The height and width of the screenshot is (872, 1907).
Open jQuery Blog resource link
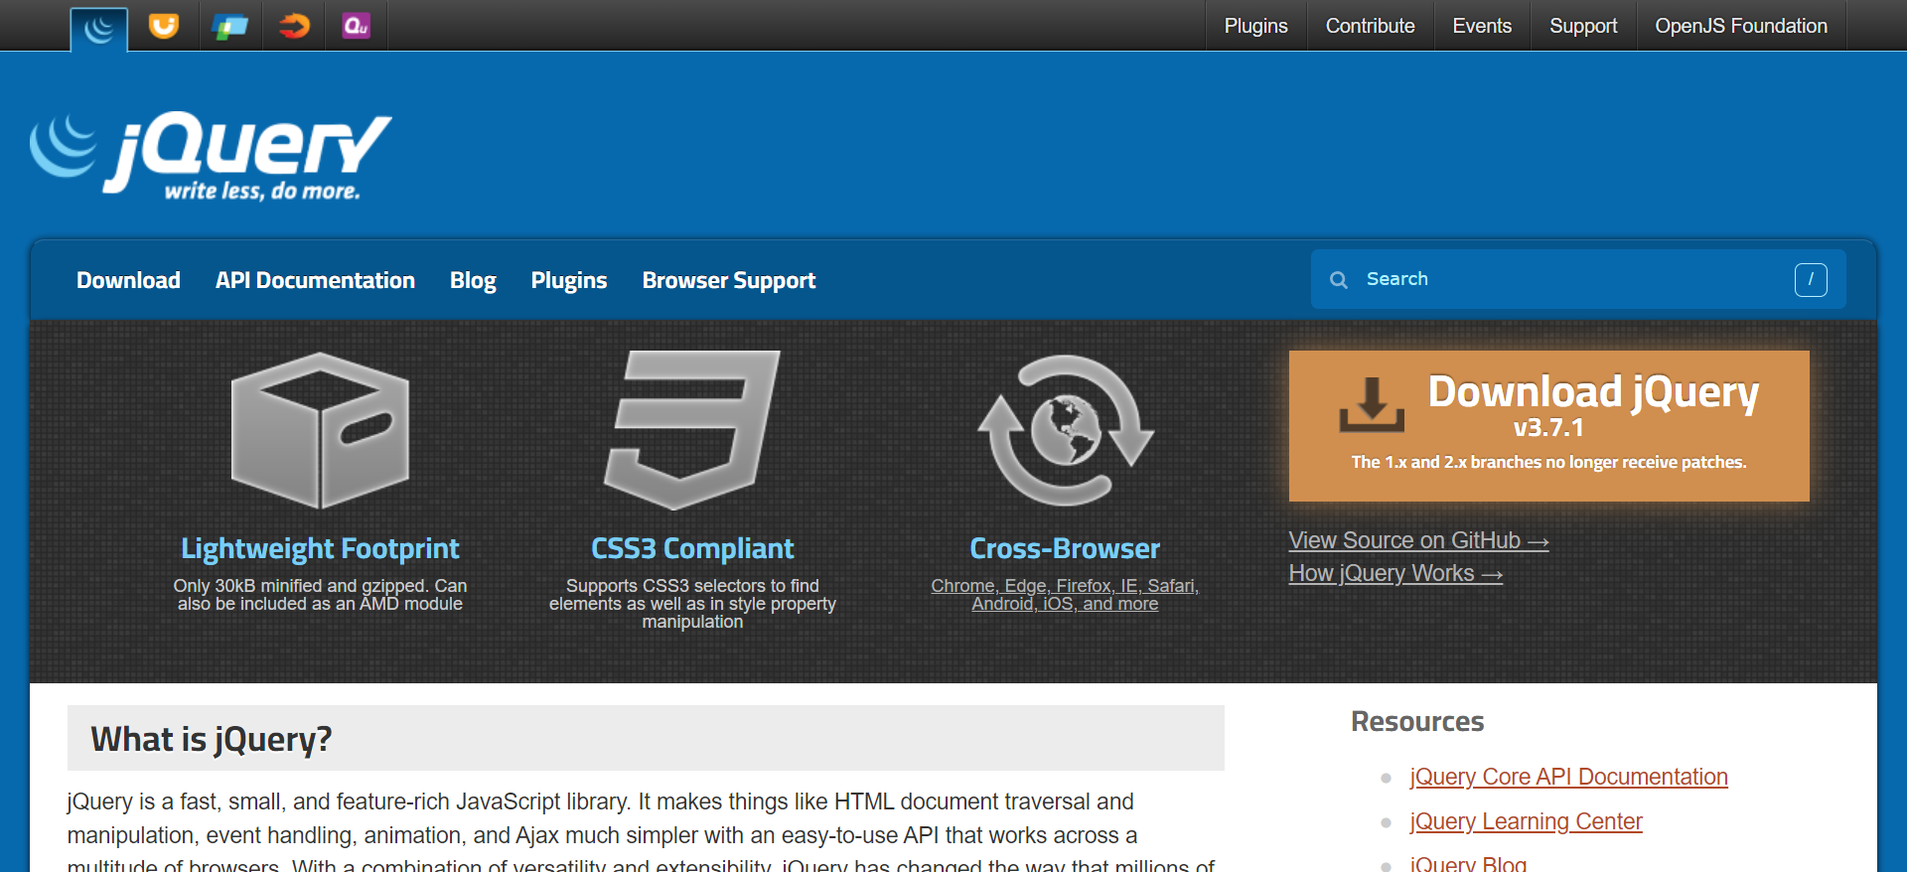tap(1468, 862)
